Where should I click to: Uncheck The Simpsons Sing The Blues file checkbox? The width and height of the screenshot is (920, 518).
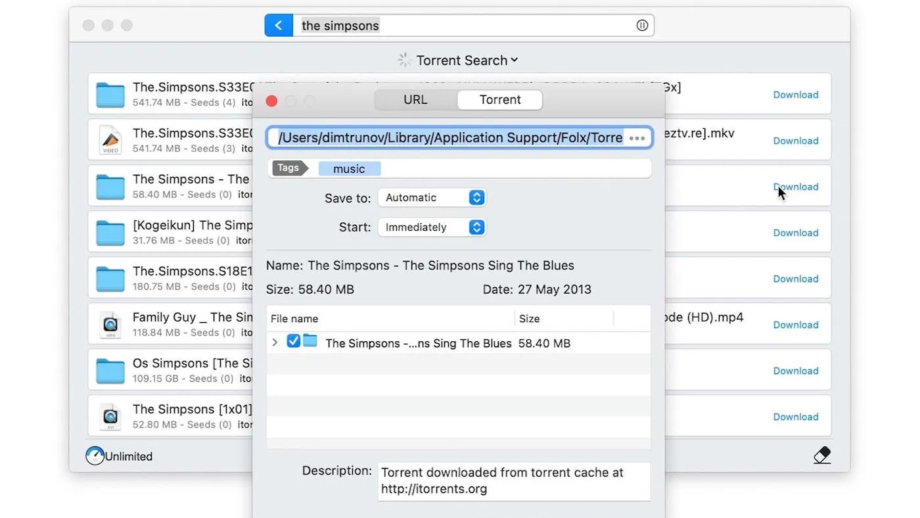click(294, 341)
